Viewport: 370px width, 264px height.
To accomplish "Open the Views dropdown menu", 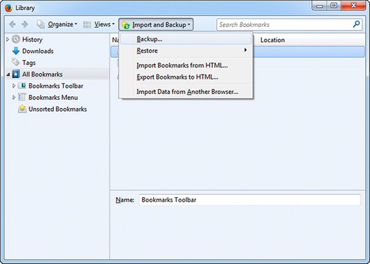I will [x=99, y=25].
